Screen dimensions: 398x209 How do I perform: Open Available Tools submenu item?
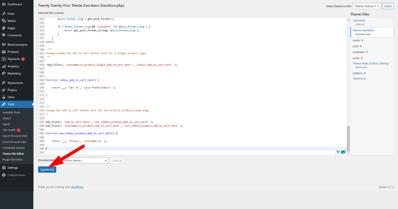pos(11,112)
